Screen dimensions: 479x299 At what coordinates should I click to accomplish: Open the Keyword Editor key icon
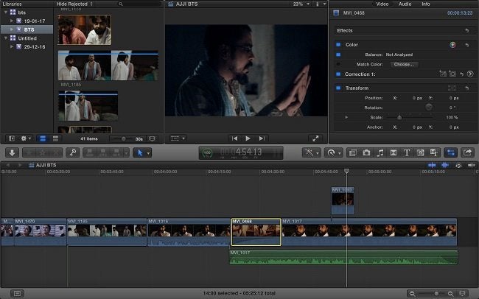tap(73, 152)
